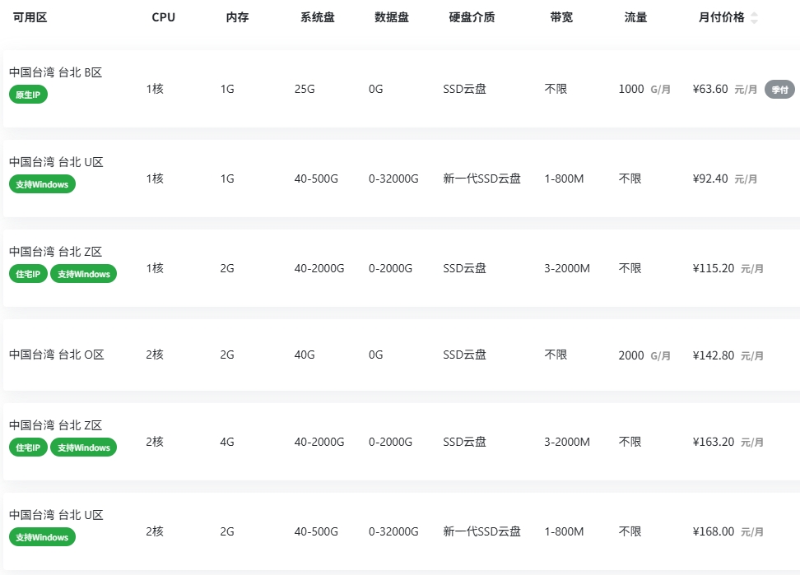
Task: Click the 季付 badge beside ¥63.60
Action: tap(779, 89)
